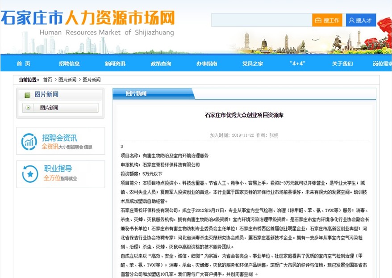This screenshot has height=278, width=392.
Task: Select the 图片新闻 tab above the article
Action: click(136, 93)
